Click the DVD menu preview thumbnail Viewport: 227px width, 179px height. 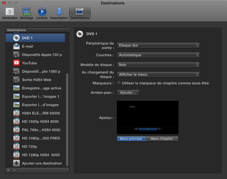pos(148,117)
